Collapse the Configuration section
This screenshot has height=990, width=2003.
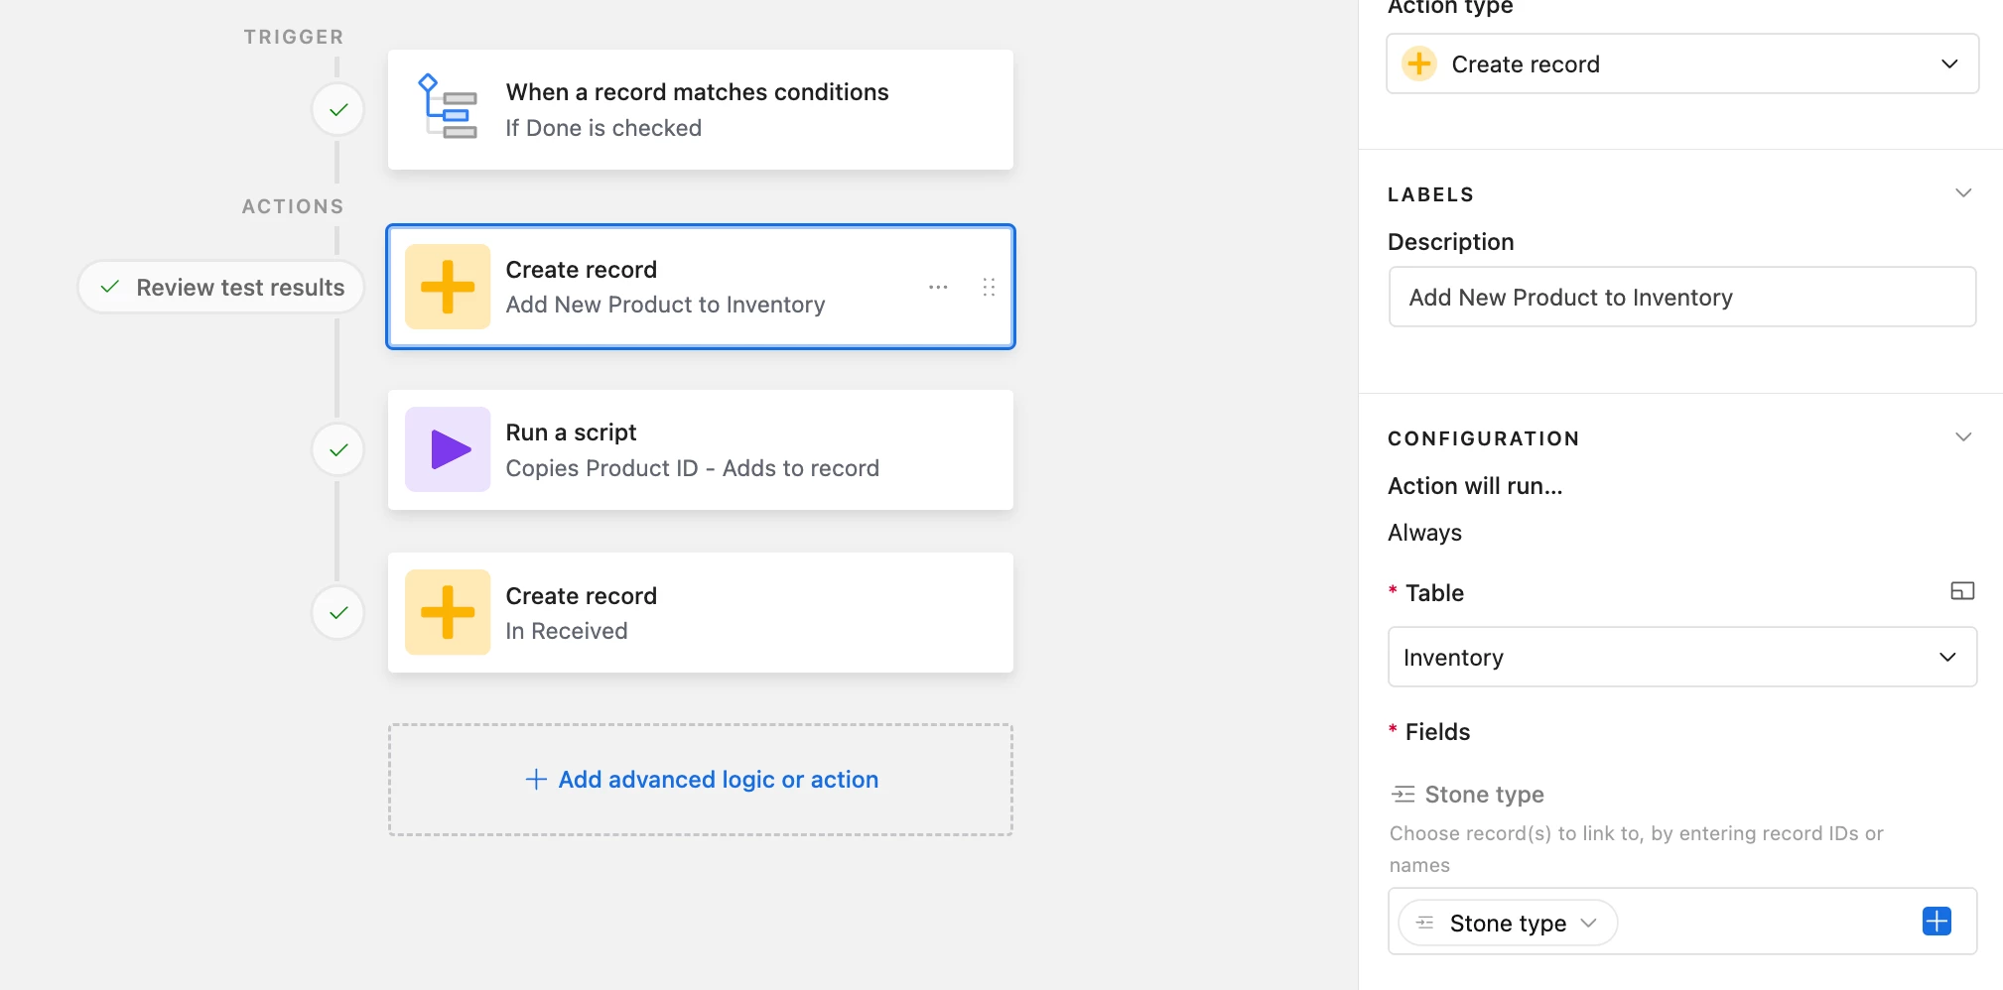click(x=1962, y=437)
